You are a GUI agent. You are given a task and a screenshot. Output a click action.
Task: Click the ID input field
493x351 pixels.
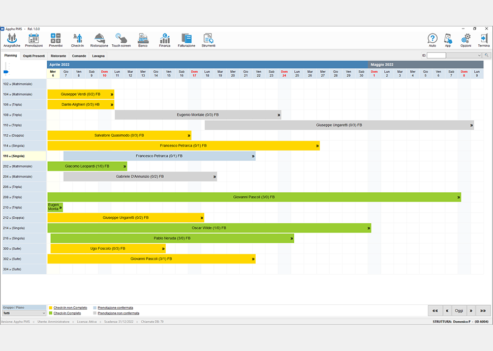coord(436,55)
